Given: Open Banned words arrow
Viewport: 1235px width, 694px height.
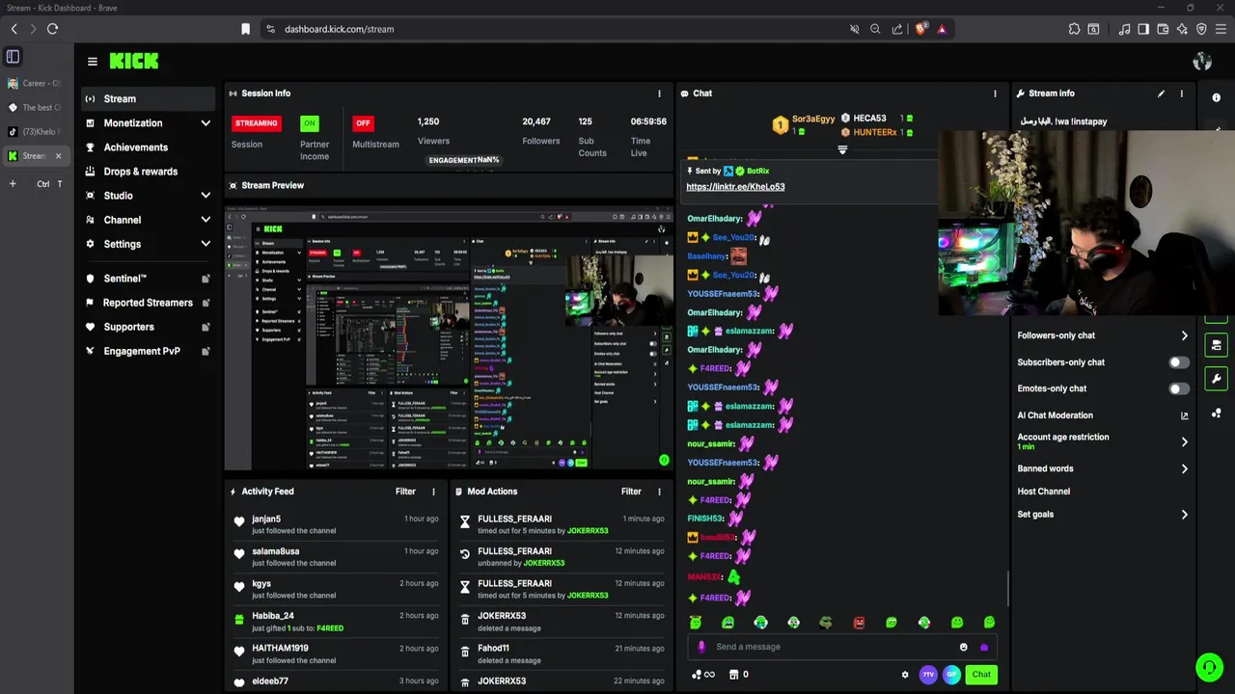Looking at the screenshot, I should (x=1184, y=468).
